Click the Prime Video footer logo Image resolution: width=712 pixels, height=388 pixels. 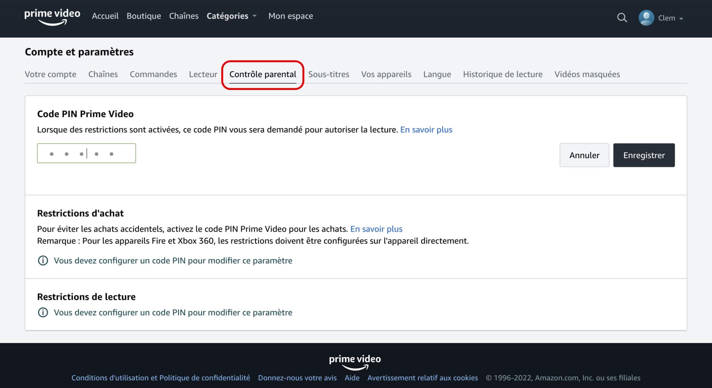coord(355,362)
